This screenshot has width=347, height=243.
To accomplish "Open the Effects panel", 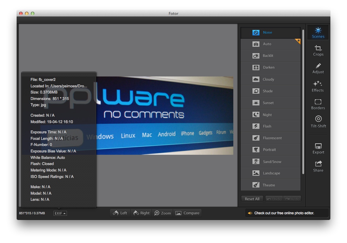I will (x=318, y=86).
